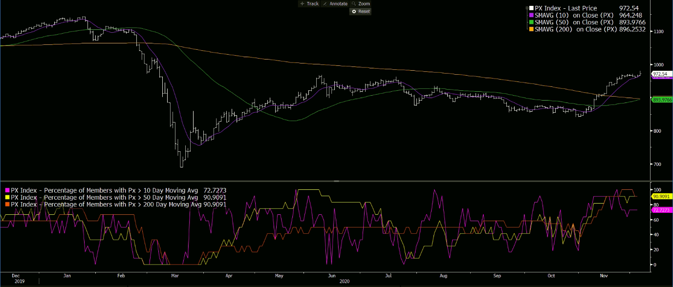Click the magenta 72.7273 axis value tag

click(661, 209)
